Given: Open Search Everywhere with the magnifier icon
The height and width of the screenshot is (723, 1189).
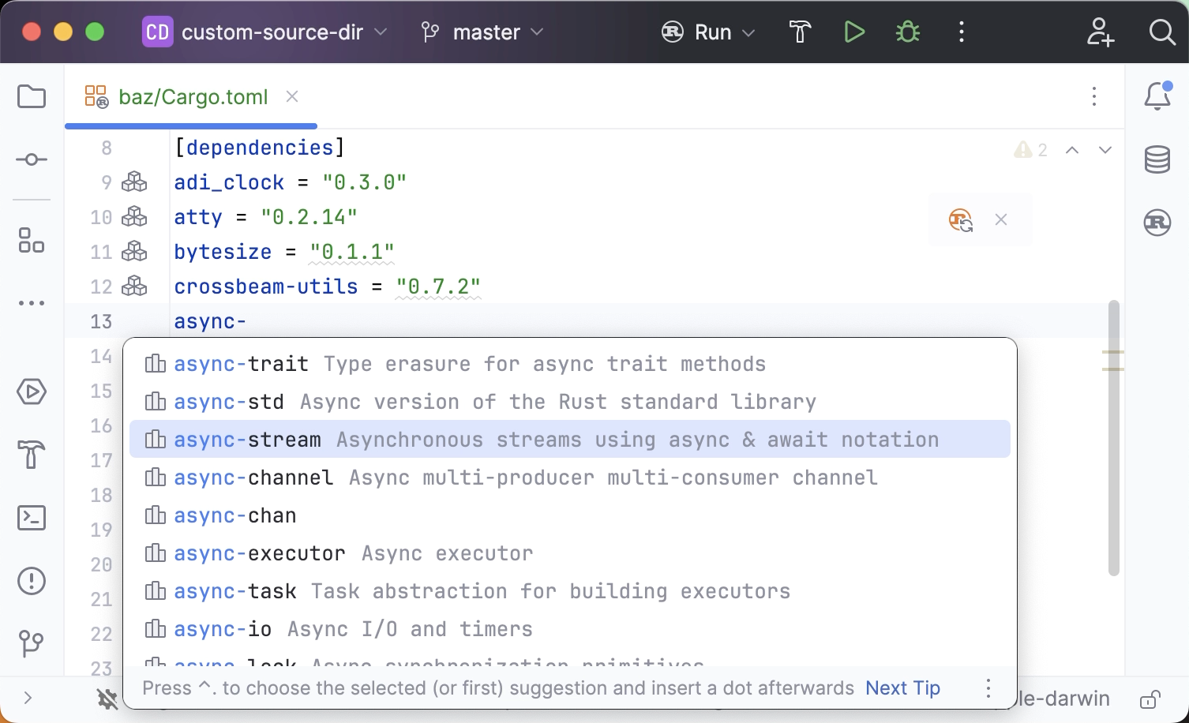Looking at the screenshot, I should (x=1161, y=32).
